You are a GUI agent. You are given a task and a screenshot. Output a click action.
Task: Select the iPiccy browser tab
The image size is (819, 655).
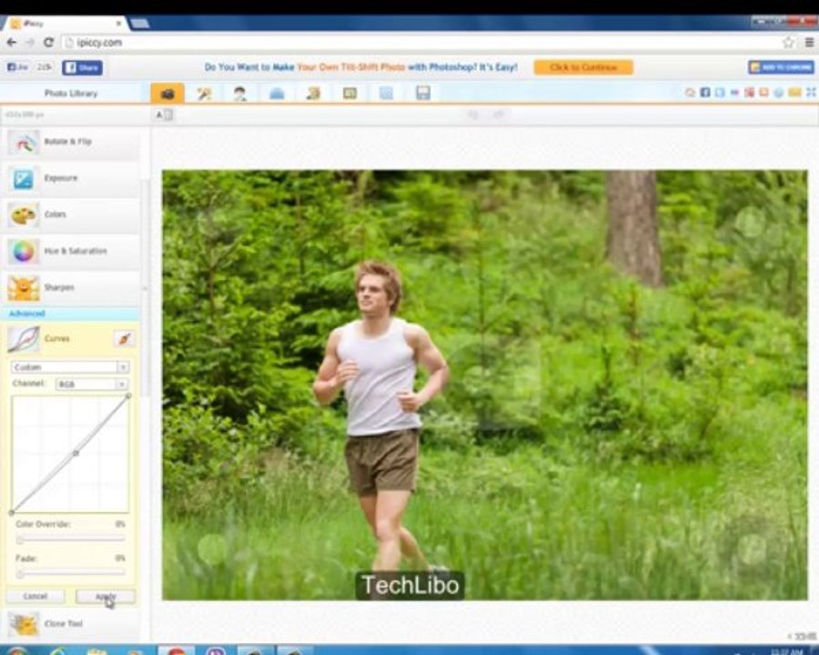click(x=64, y=24)
